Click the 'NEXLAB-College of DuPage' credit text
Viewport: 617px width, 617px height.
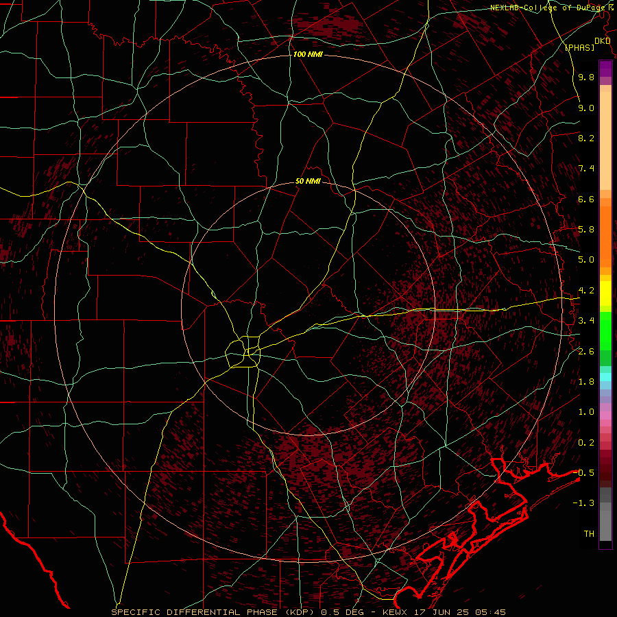coord(548,8)
